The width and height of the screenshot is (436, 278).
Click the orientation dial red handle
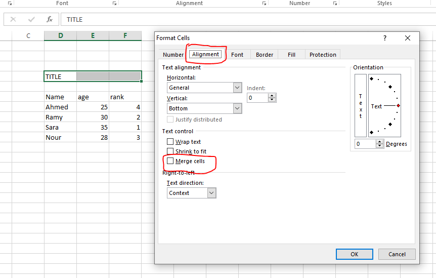tap(399, 106)
